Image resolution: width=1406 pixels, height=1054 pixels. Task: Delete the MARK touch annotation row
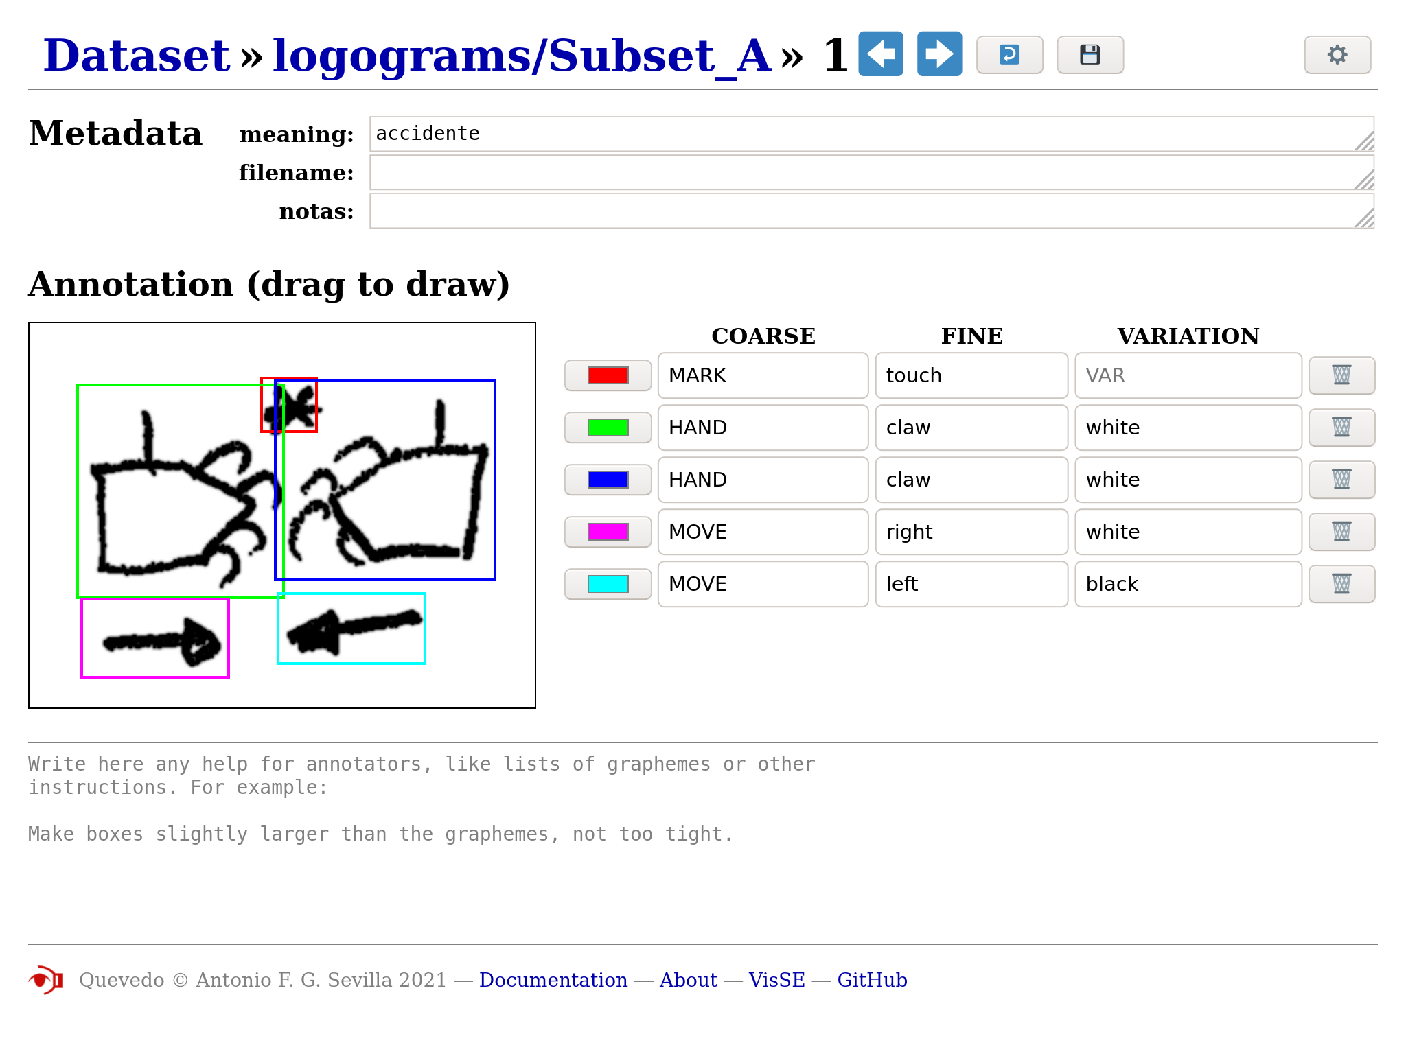click(x=1341, y=375)
